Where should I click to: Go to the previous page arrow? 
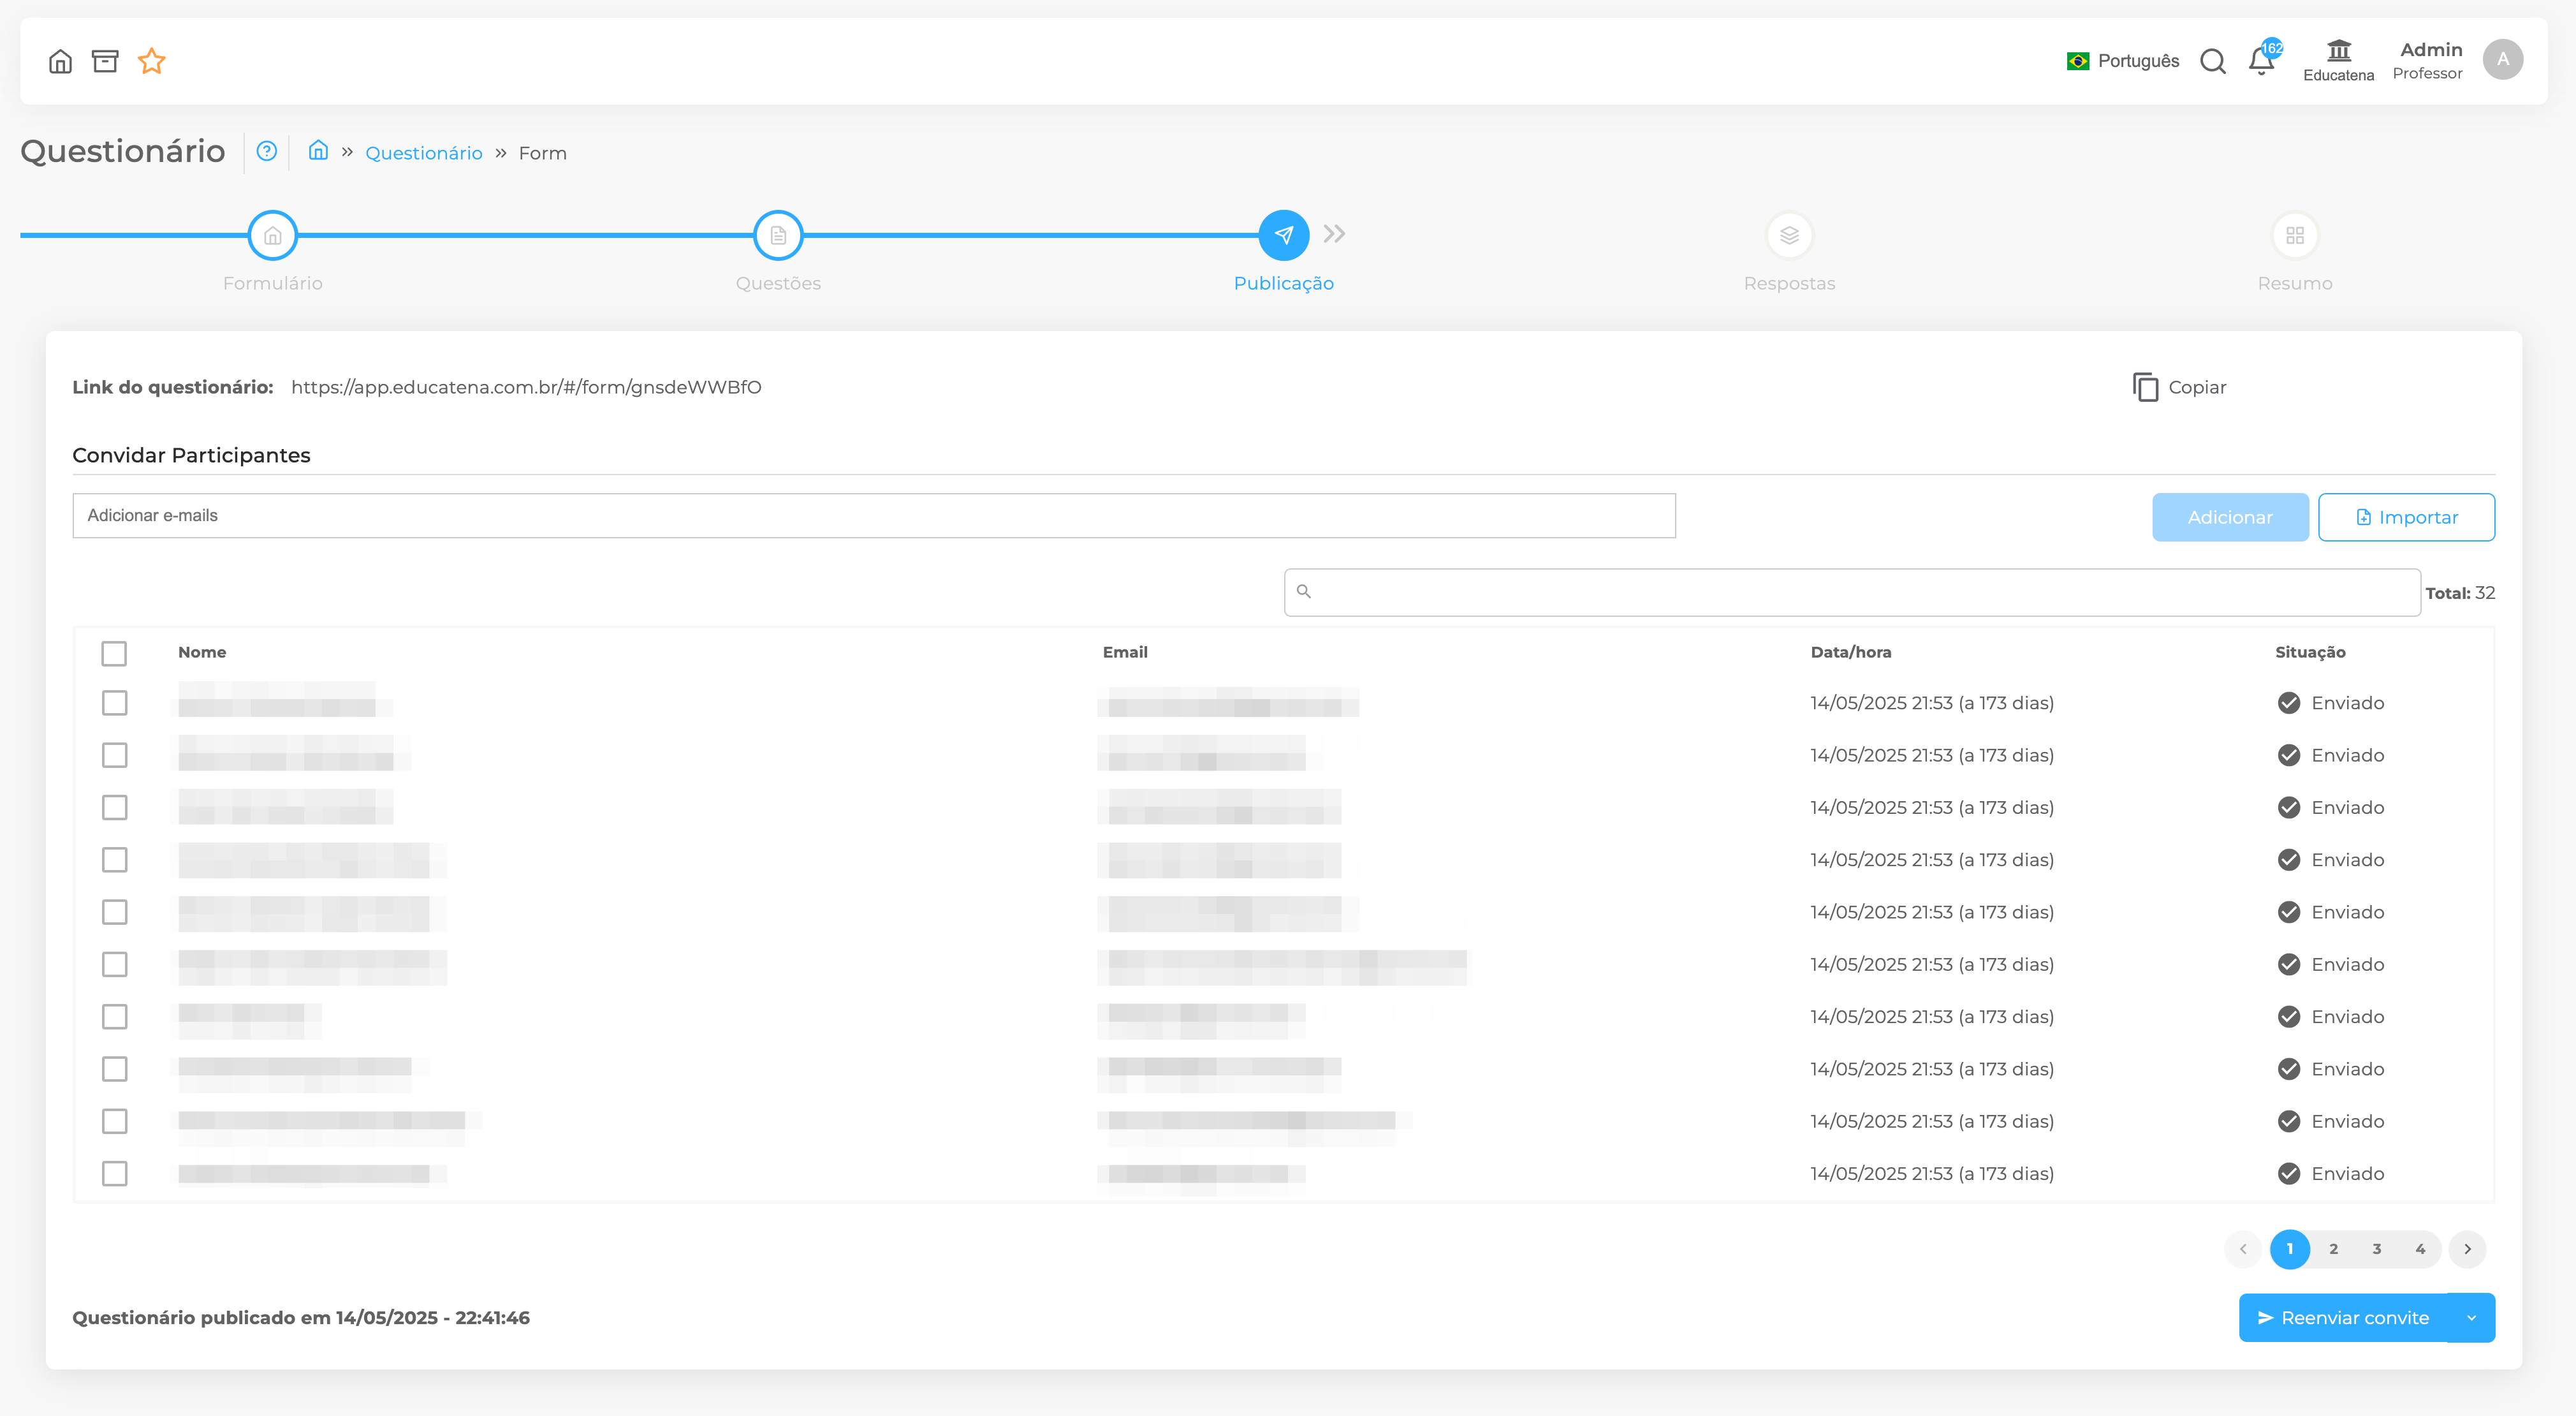pyautogui.click(x=2243, y=1249)
